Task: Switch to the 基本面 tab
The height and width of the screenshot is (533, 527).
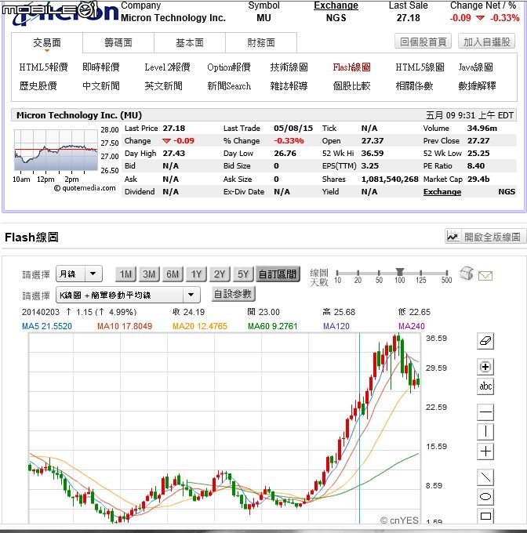Action: point(190,43)
